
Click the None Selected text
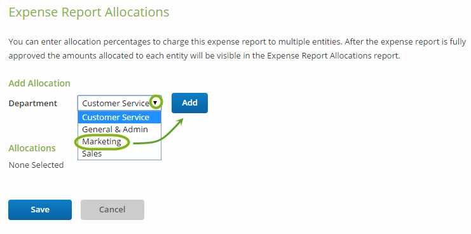[36, 165]
